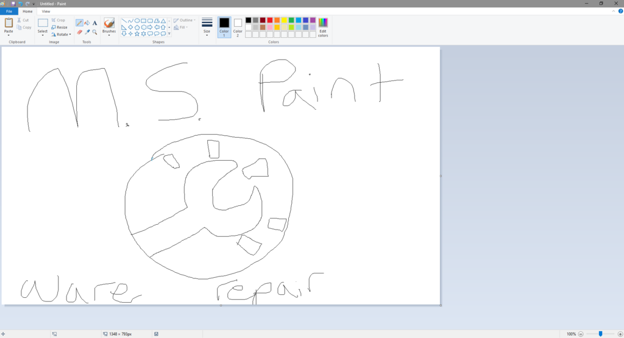Click the Redo arrow in title bar
This screenshot has height=338, width=624.
coord(27,4)
